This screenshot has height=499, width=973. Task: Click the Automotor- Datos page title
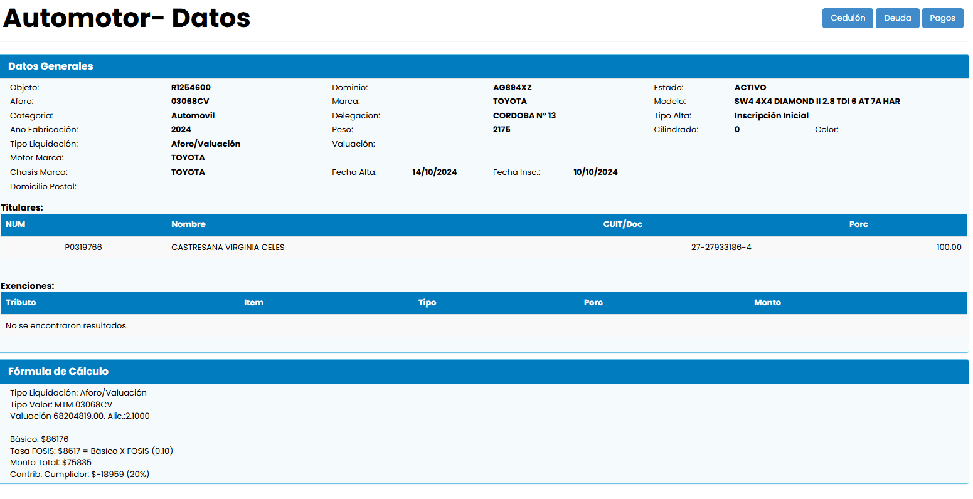(x=127, y=18)
